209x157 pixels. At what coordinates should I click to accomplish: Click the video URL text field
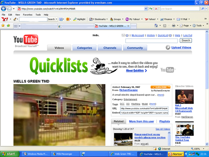[x=144, y=109]
